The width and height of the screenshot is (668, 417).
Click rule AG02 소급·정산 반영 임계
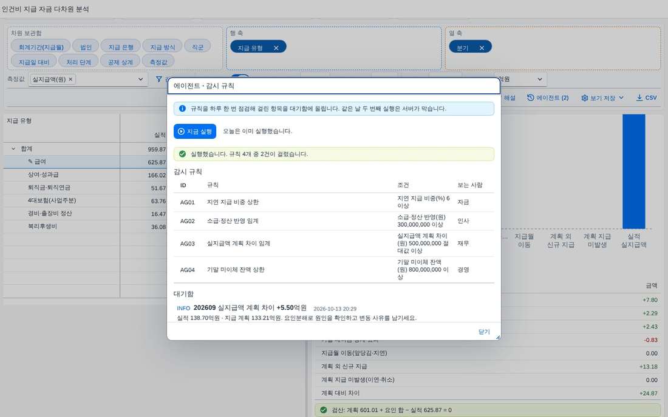tap(334, 221)
